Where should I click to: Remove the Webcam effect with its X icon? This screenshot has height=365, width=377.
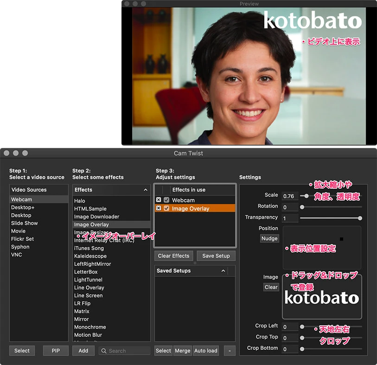(x=159, y=200)
